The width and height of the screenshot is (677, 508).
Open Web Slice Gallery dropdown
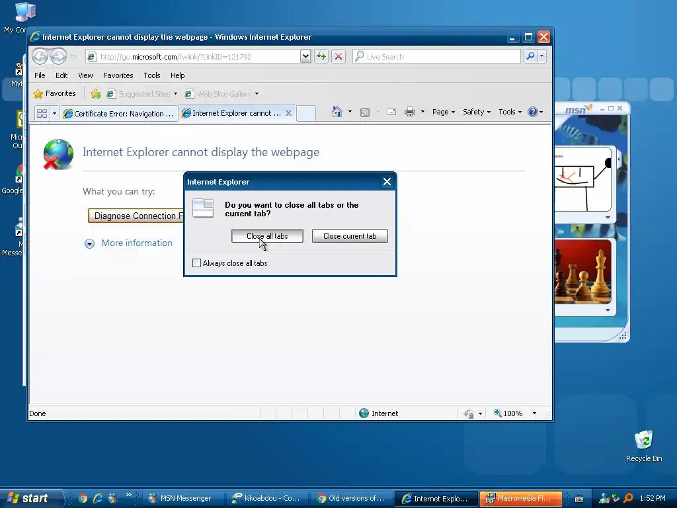click(x=257, y=94)
